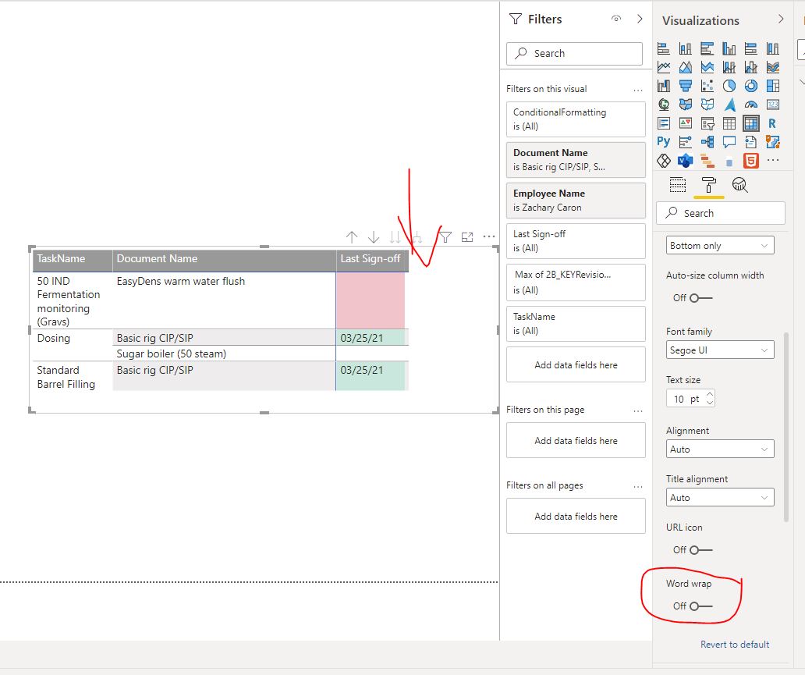805x675 pixels.
Task: Select the KPI visual
Action: pyautogui.click(x=686, y=123)
